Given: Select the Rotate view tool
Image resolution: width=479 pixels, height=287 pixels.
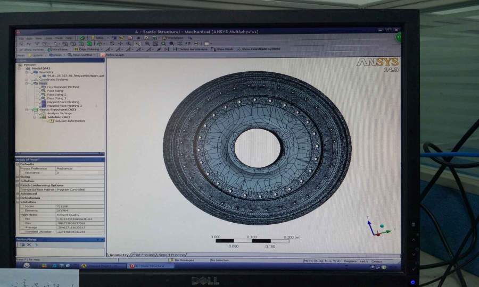Looking at the screenshot, I should 112,44.
